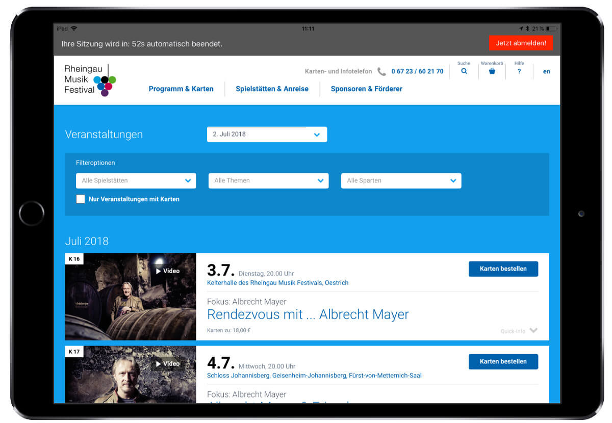Open Sponsoren & Förderer menu
Screen dimensions: 612x423
(366, 89)
